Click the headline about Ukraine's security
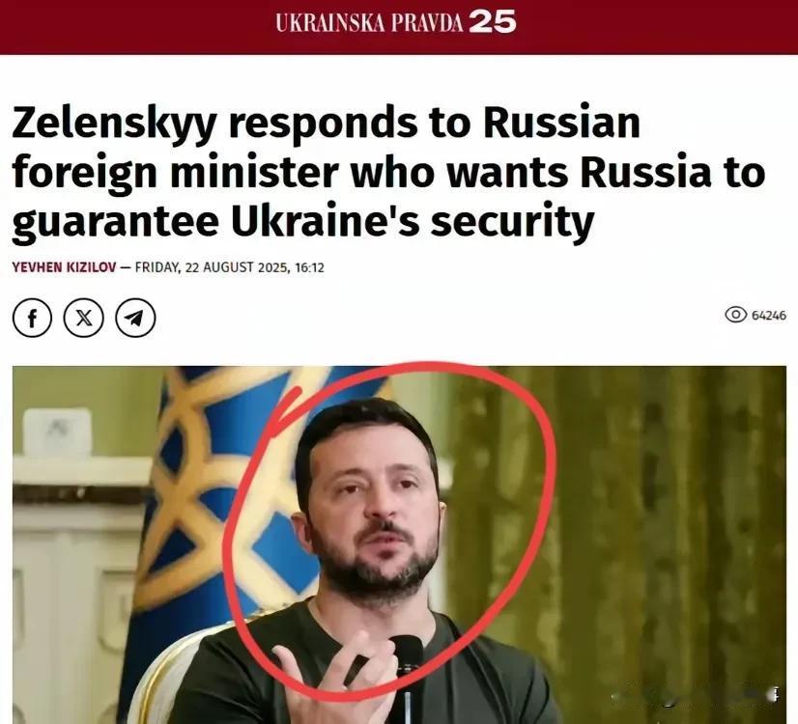 tap(388, 172)
